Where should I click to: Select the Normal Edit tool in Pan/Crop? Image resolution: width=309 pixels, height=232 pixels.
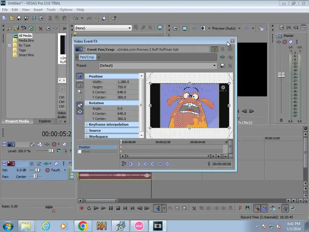click(80, 85)
